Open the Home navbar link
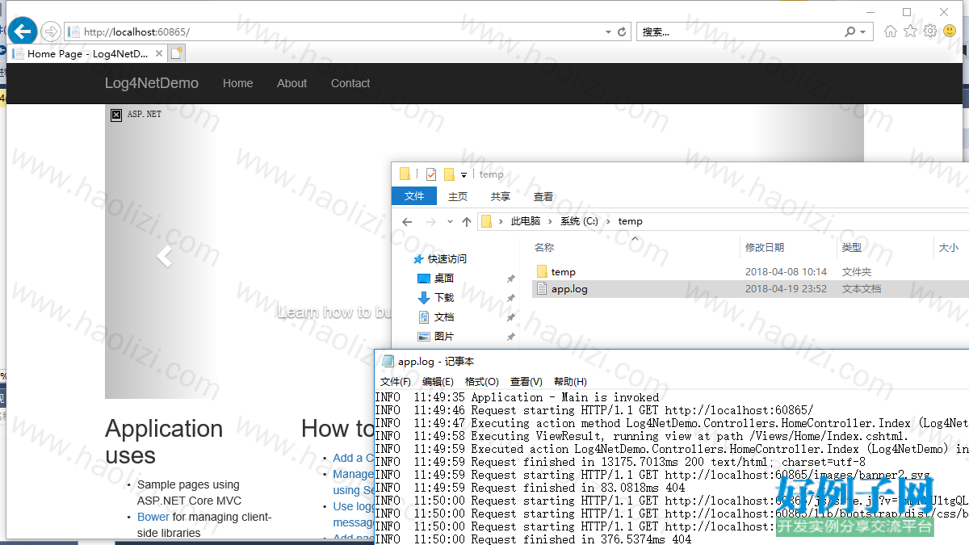The width and height of the screenshot is (969, 545). (237, 83)
